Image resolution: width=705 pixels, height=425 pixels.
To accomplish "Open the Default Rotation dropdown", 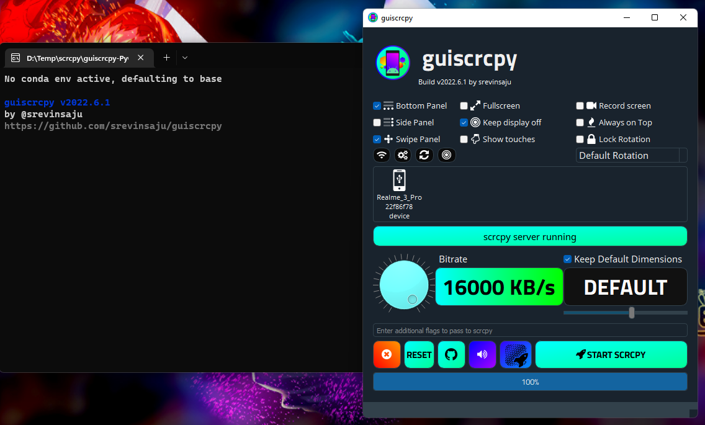I will [x=631, y=155].
